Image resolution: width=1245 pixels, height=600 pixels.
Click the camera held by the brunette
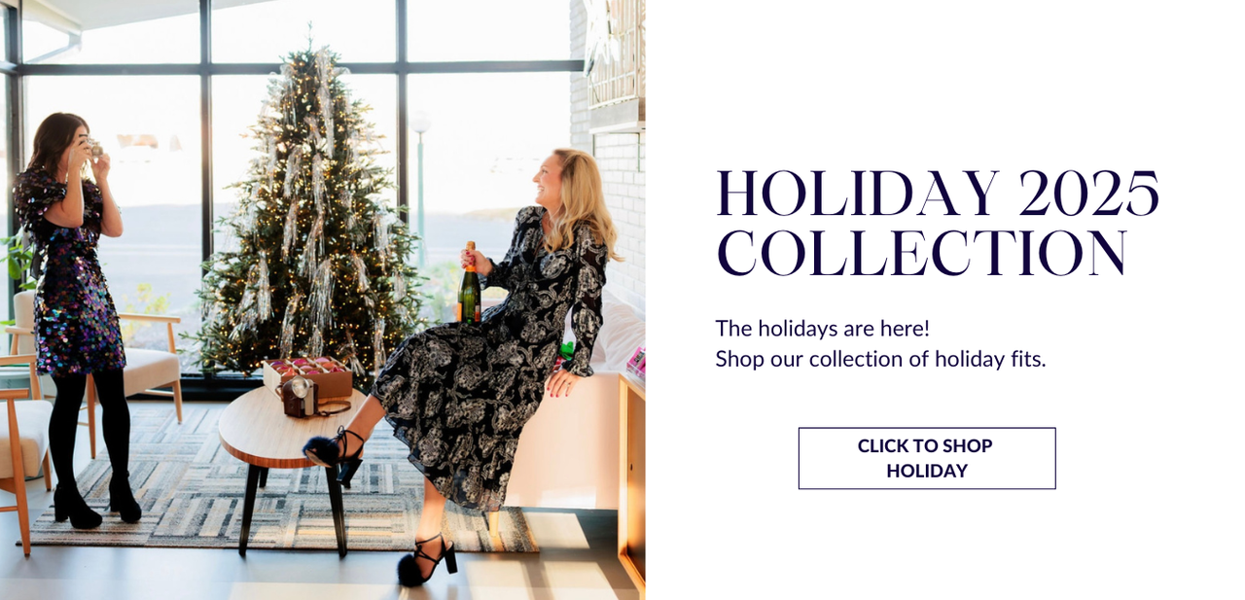point(93,148)
